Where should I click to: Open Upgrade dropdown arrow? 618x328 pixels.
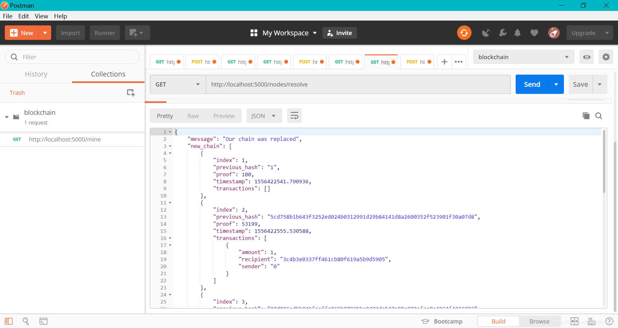[x=607, y=33]
